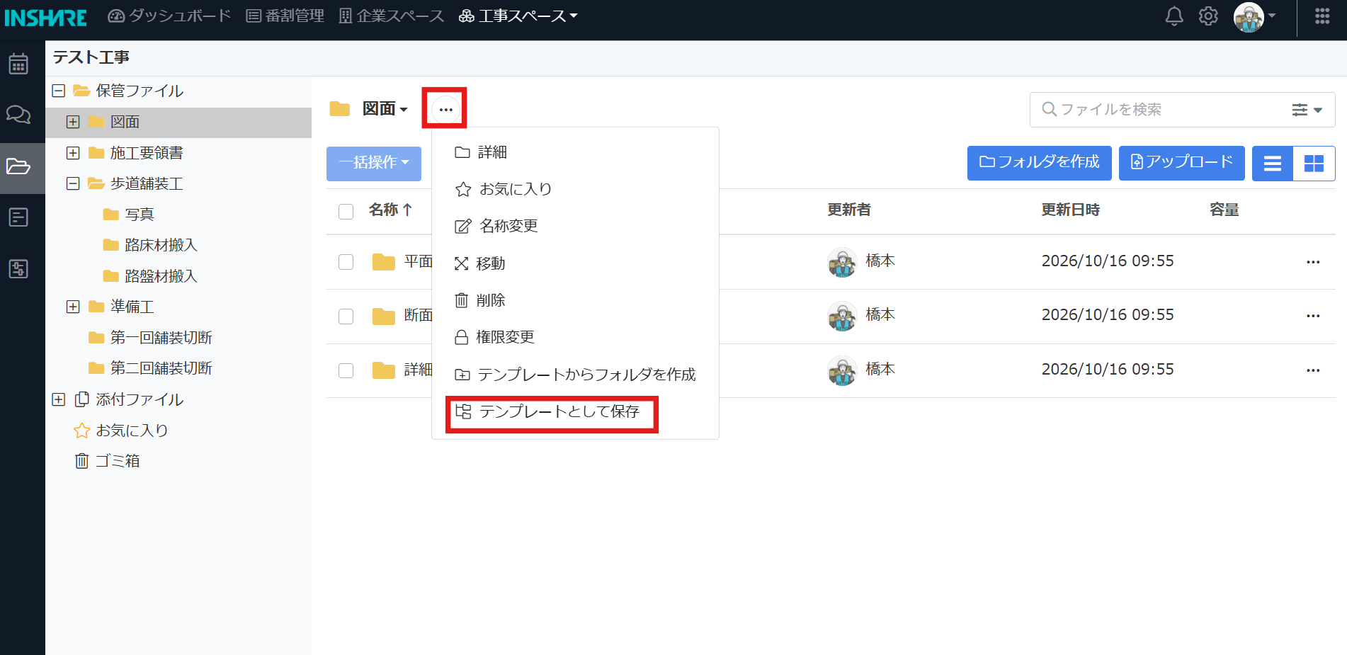Open 工事スペース dropdown in navbar
The height and width of the screenshot is (655, 1347).
click(x=518, y=16)
